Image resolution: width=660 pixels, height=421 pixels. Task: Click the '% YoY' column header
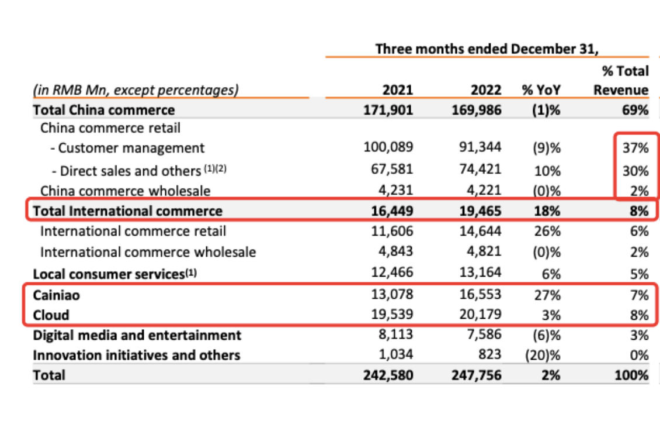coord(541,90)
